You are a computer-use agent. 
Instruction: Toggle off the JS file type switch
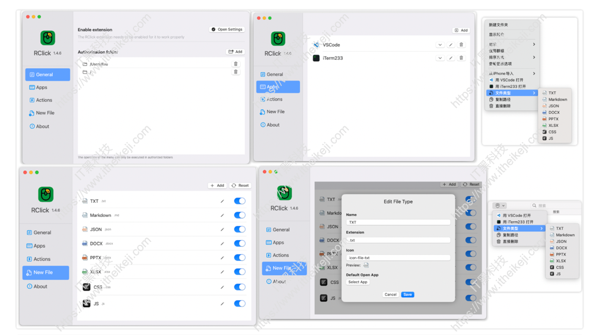pos(240,304)
